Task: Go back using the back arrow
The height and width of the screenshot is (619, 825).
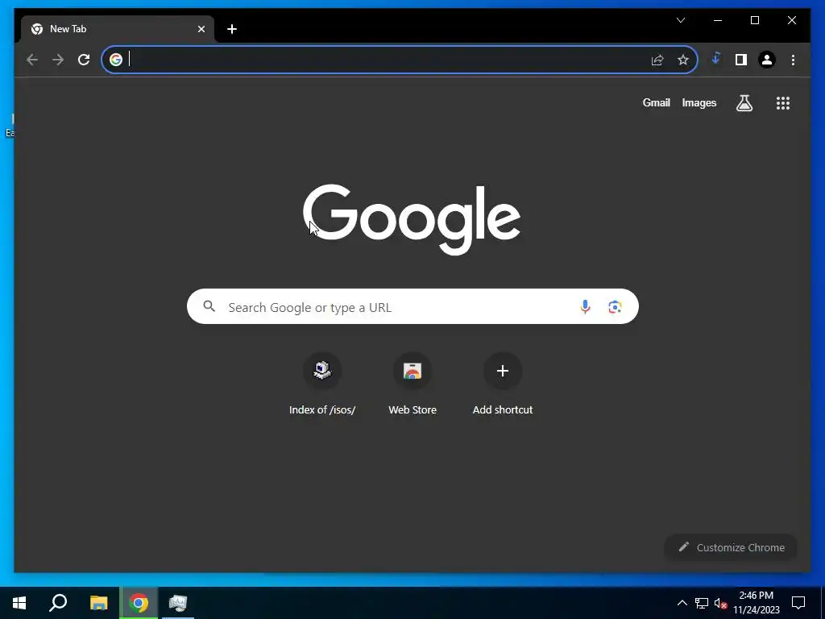Action: tap(32, 60)
